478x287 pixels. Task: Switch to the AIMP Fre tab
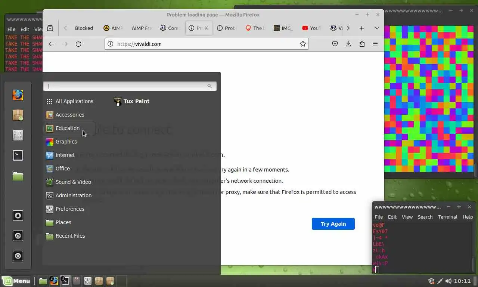(141, 28)
